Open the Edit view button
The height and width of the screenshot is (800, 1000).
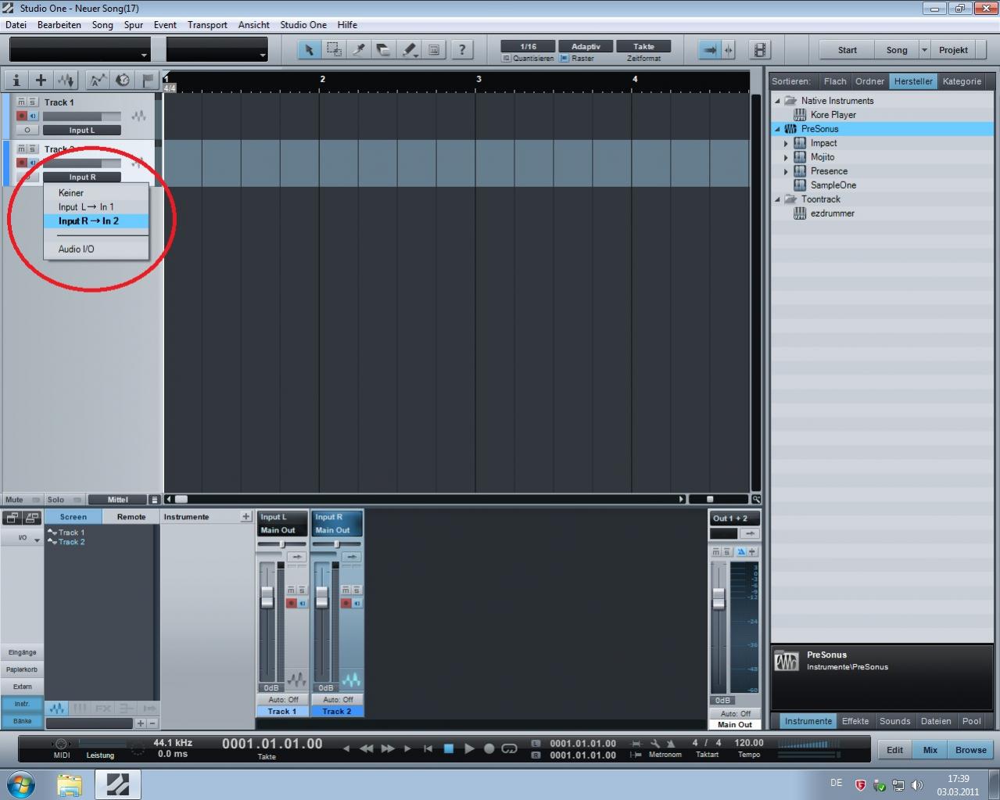click(894, 749)
